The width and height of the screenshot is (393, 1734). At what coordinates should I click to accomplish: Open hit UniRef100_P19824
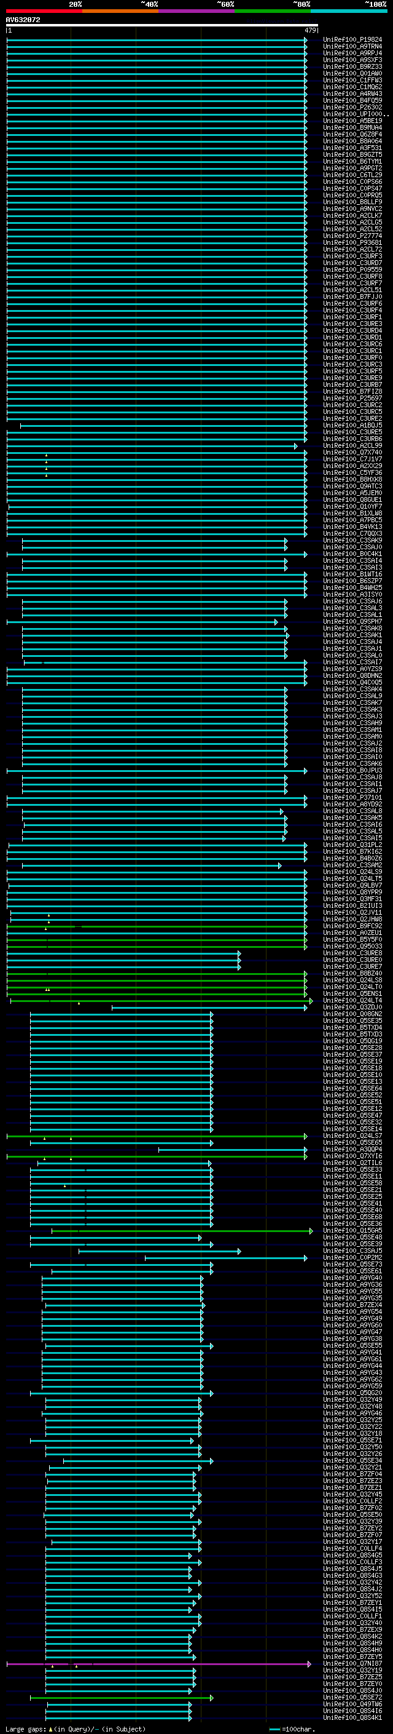[352, 40]
